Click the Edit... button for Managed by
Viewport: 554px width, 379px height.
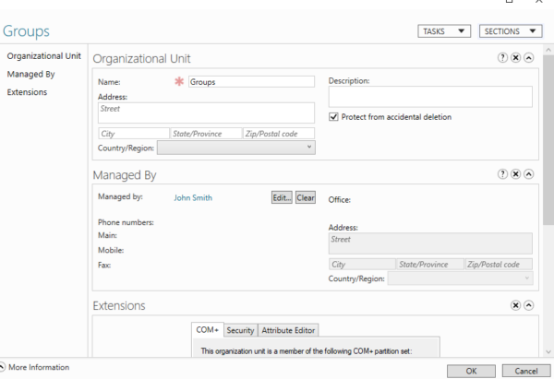click(x=282, y=197)
